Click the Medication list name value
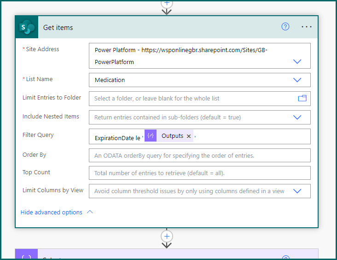This screenshot has width=337, height=260. 110,80
